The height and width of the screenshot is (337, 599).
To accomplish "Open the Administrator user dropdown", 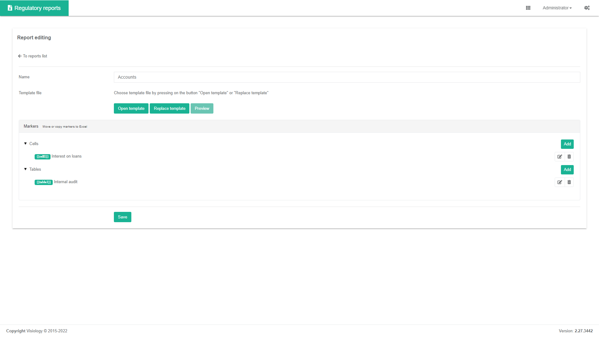I will pos(557,8).
